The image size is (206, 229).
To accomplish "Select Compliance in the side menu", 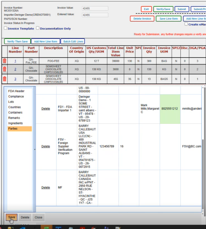I will 16,97.
